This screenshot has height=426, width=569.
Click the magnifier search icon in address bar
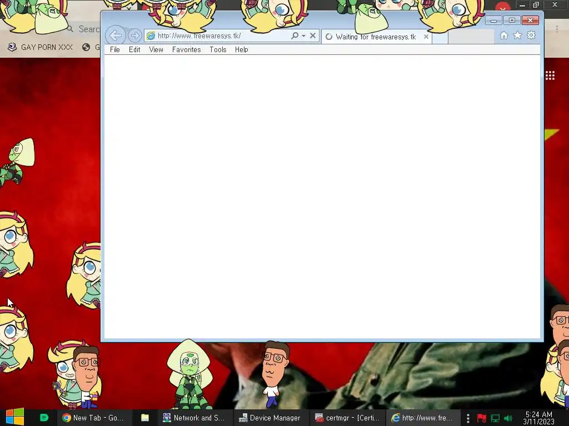(x=295, y=35)
